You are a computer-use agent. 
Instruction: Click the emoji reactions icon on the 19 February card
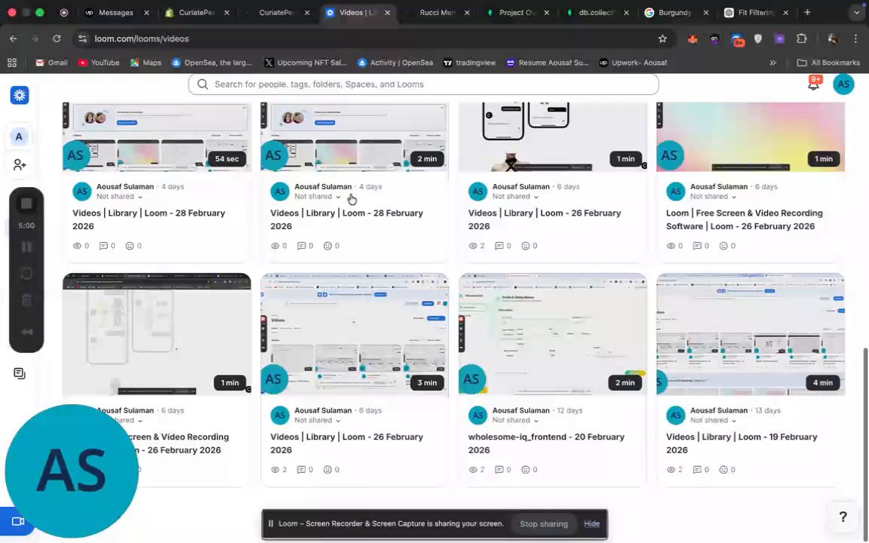(x=723, y=470)
